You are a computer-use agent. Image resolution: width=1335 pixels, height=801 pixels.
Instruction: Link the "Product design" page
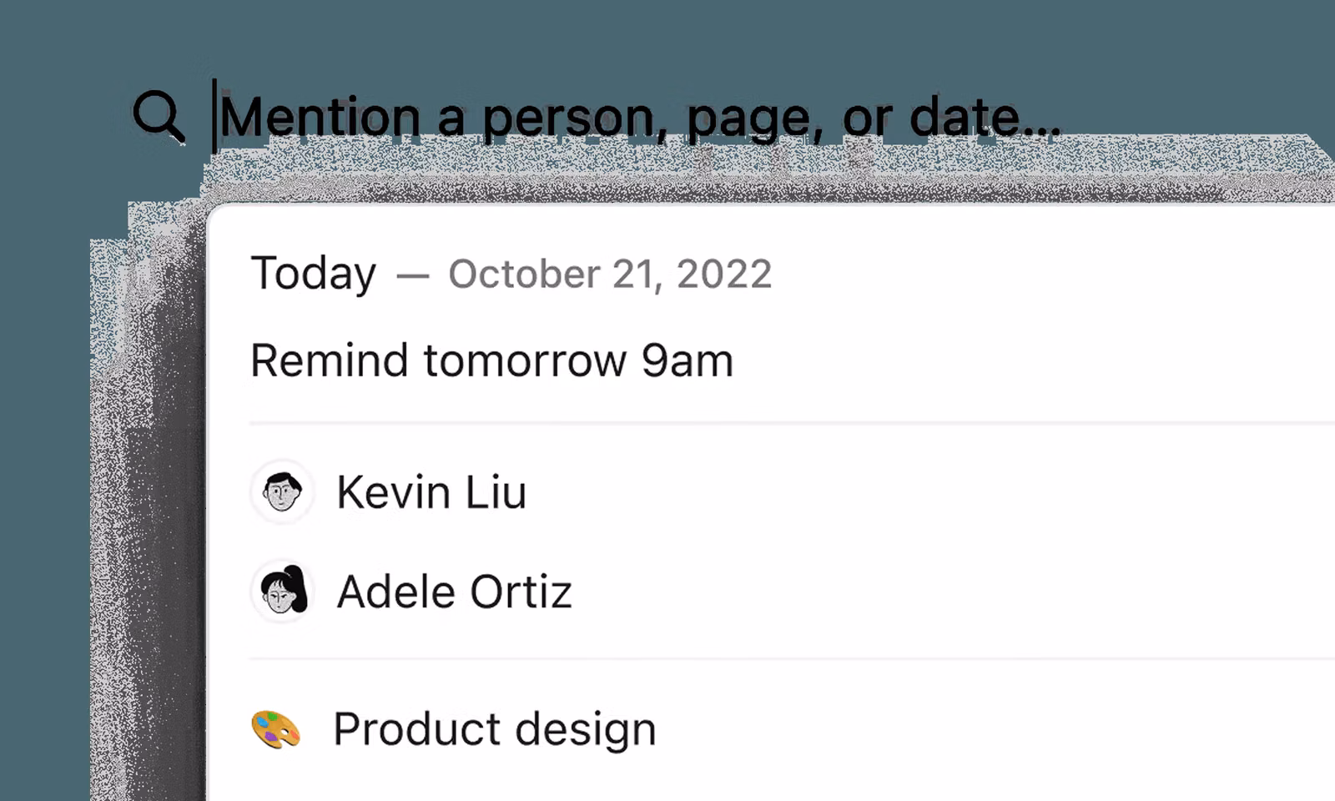click(494, 729)
